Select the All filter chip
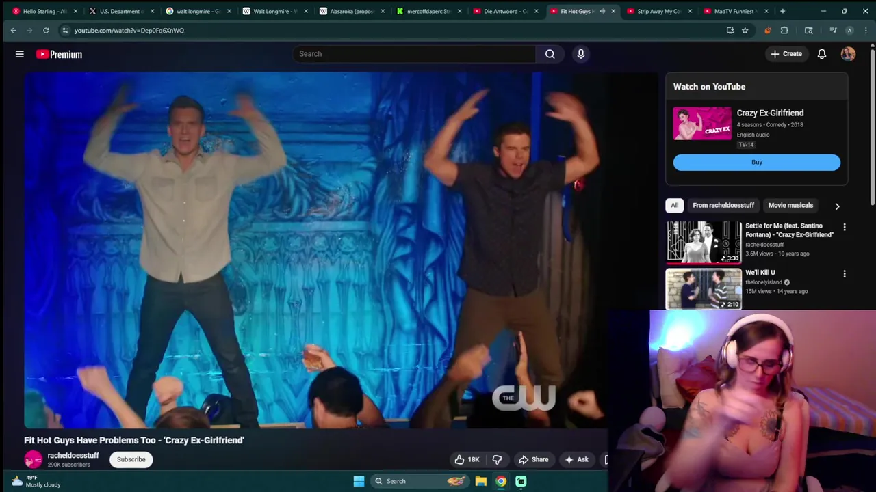Image resolution: width=876 pixels, height=492 pixels. (x=674, y=205)
